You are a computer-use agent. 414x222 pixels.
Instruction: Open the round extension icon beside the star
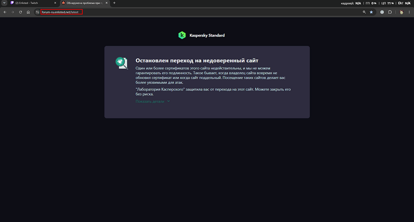(x=382, y=12)
